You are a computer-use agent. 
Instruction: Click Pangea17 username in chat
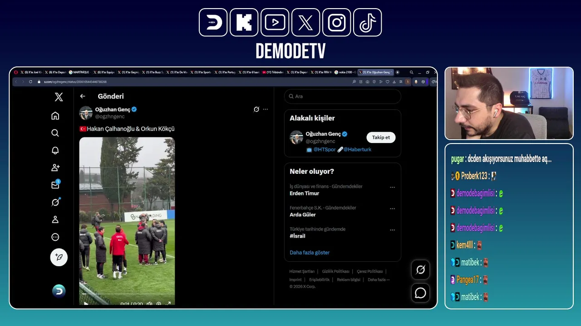(468, 280)
